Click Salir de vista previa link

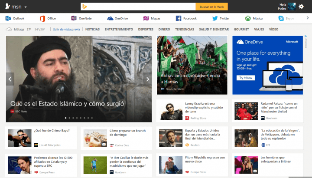click(x=66, y=29)
